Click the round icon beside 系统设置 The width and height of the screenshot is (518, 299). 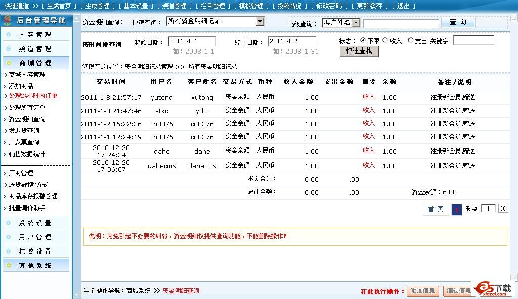[9, 223]
